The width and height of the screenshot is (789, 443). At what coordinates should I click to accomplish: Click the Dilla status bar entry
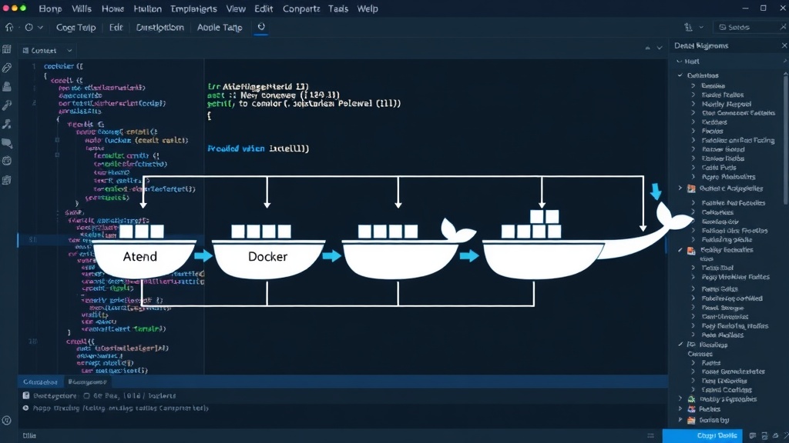pos(29,436)
